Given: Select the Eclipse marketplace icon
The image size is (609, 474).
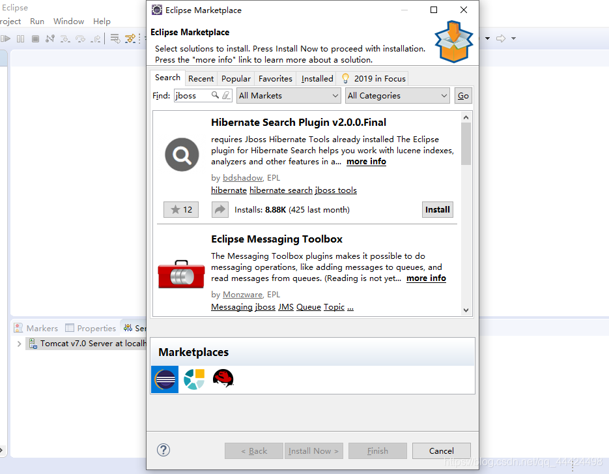Looking at the screenshot, I should tap(165, 379).
